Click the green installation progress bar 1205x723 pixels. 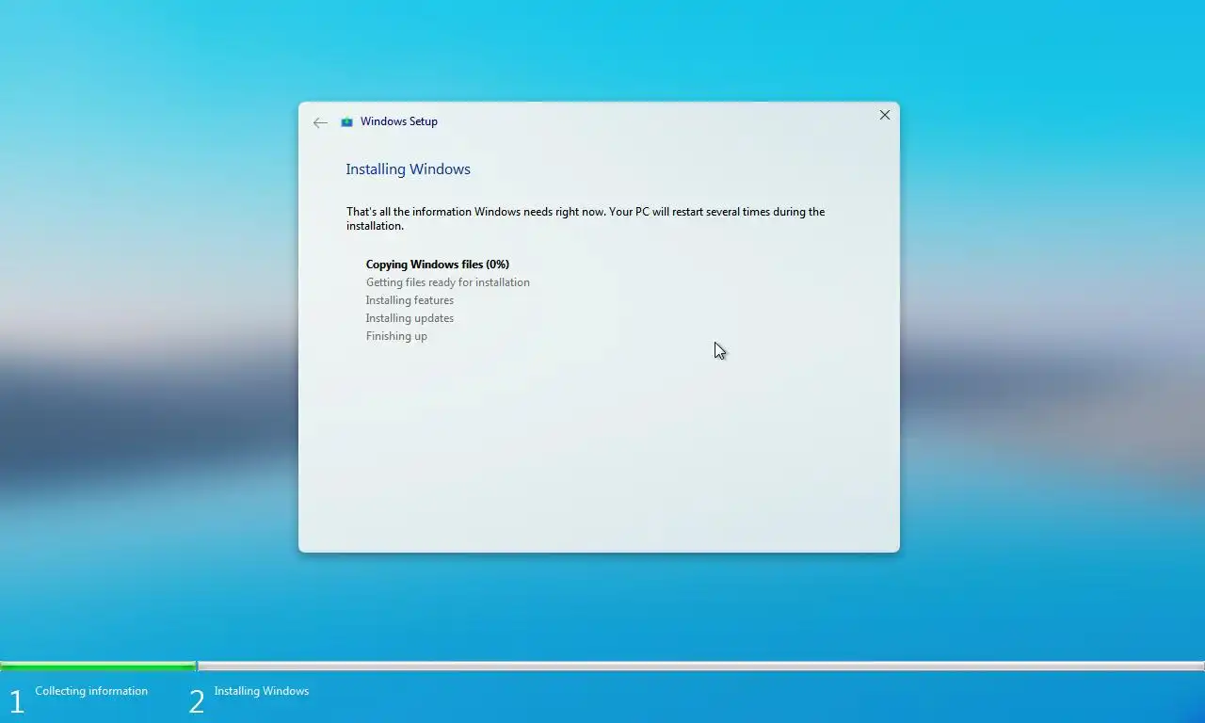[98, 666]
